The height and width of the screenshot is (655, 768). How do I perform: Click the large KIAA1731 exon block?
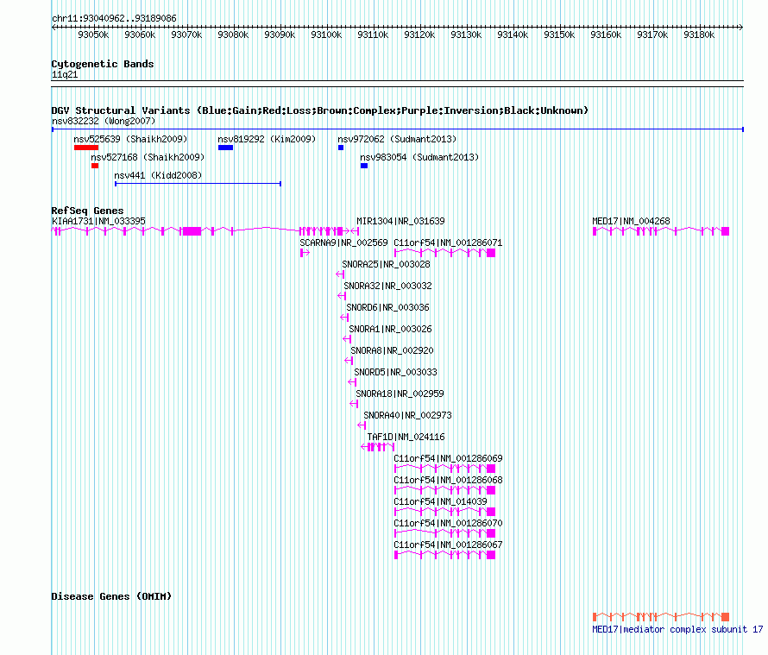coord(192,231)
